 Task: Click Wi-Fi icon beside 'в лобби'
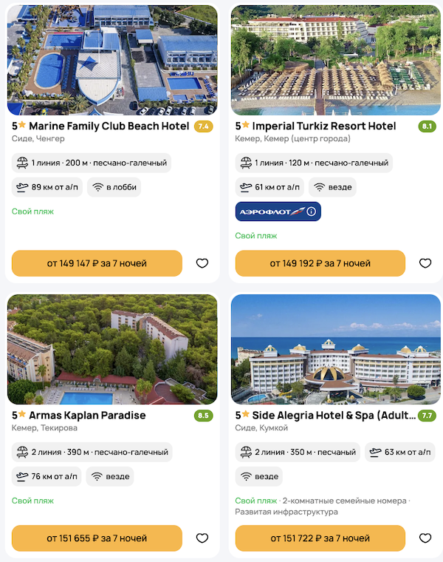[x=97, y=187]
